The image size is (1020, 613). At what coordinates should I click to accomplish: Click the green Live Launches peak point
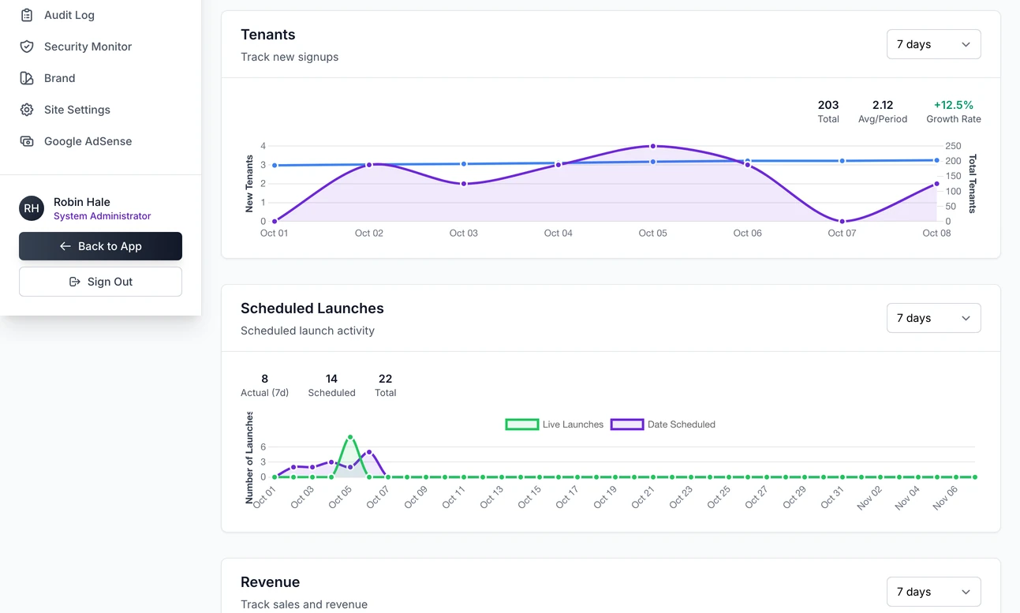tap(350, 437)
